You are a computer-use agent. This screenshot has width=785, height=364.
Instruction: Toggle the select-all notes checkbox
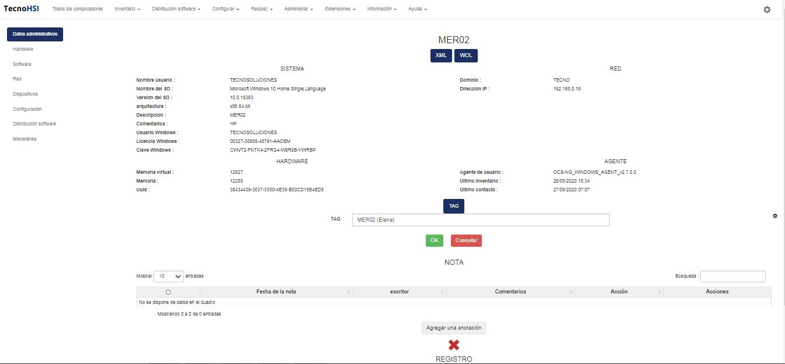[x=168, y=292]
